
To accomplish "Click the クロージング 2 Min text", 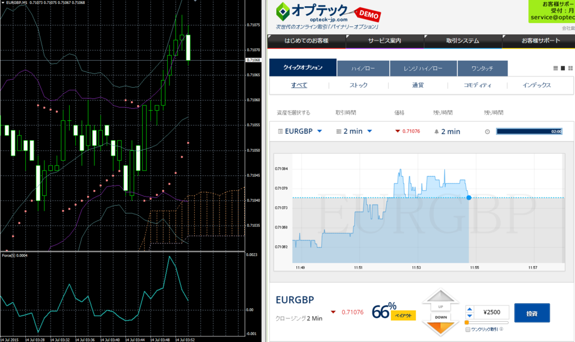I will (299, 318).
